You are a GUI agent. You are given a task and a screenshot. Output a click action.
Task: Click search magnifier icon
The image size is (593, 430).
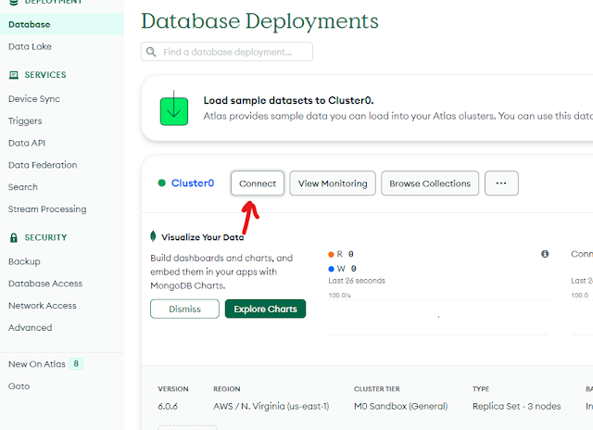(151, 52)
